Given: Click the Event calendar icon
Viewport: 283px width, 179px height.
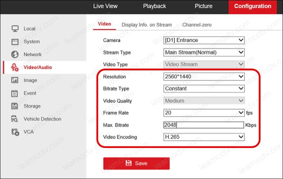Looking at the screenshot, I should [15, 93].
